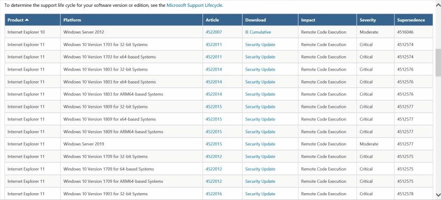This screenshot has height=200, width=441.
Task: Open the Microsoft Support Lifecycle link
Action: 194,6
